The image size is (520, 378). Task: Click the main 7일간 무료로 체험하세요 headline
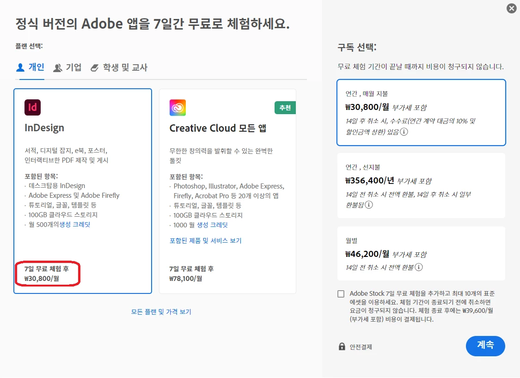pyautogui.click(x=153, y=24)
